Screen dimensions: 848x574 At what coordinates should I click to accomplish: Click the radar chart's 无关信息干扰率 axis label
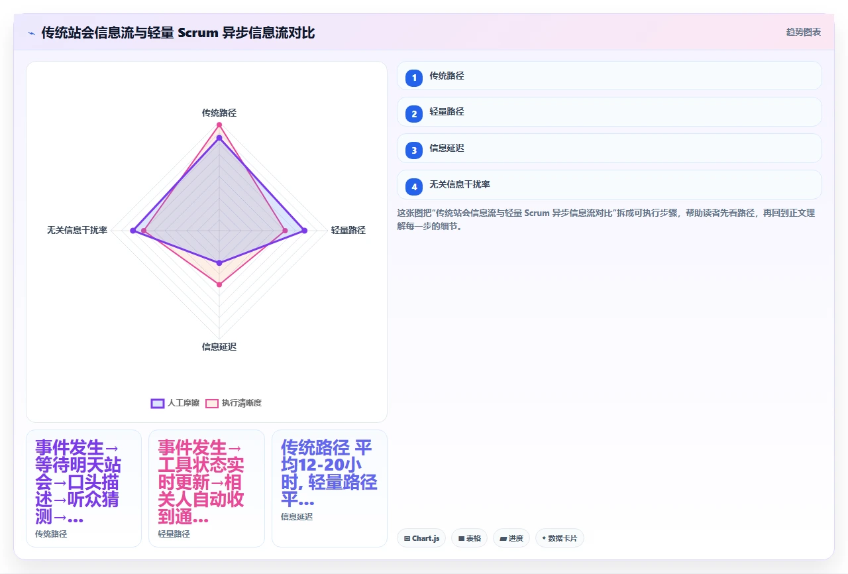77,230
